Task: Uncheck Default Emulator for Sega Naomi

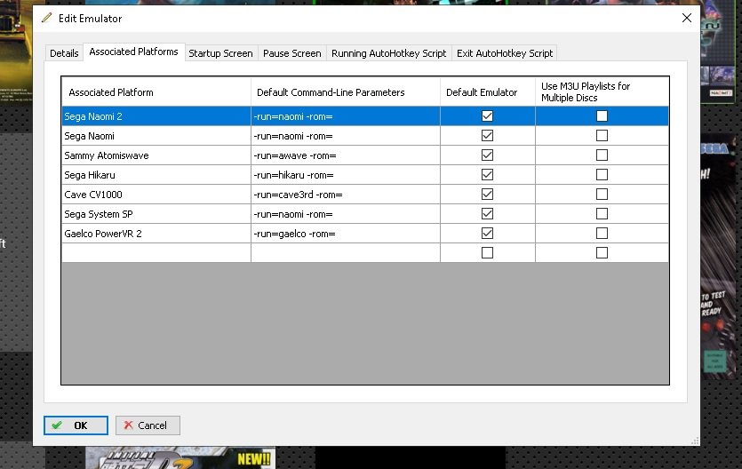Action: 487,136
